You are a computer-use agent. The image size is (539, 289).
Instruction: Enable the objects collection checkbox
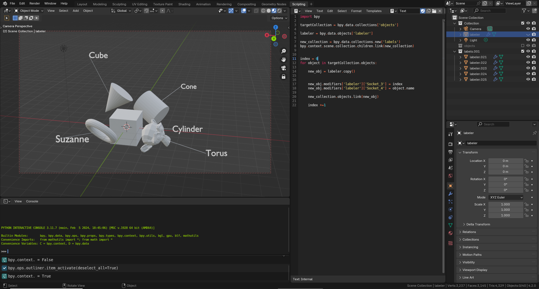click(523, 46)
